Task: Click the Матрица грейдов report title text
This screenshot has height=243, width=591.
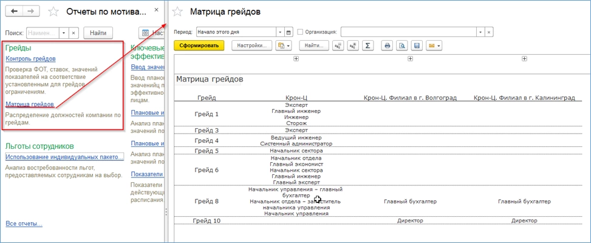Action: tap(210, 80)
